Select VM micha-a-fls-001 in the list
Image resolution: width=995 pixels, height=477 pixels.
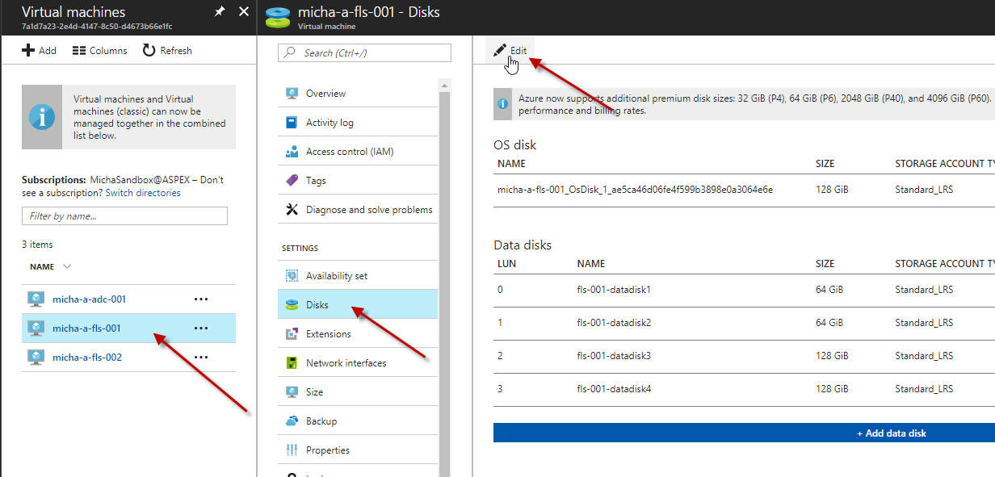pyautogui.click(x=128, y=328)
